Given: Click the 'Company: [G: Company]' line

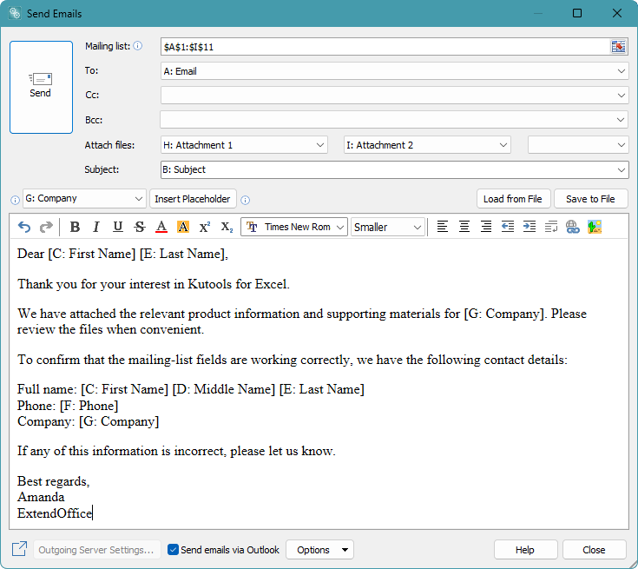Looking at the screenshot, I should click(x=88, y=421).
